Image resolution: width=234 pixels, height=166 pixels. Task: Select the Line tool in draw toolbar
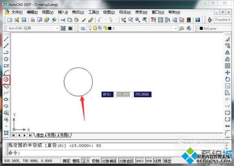pos(6,39)
